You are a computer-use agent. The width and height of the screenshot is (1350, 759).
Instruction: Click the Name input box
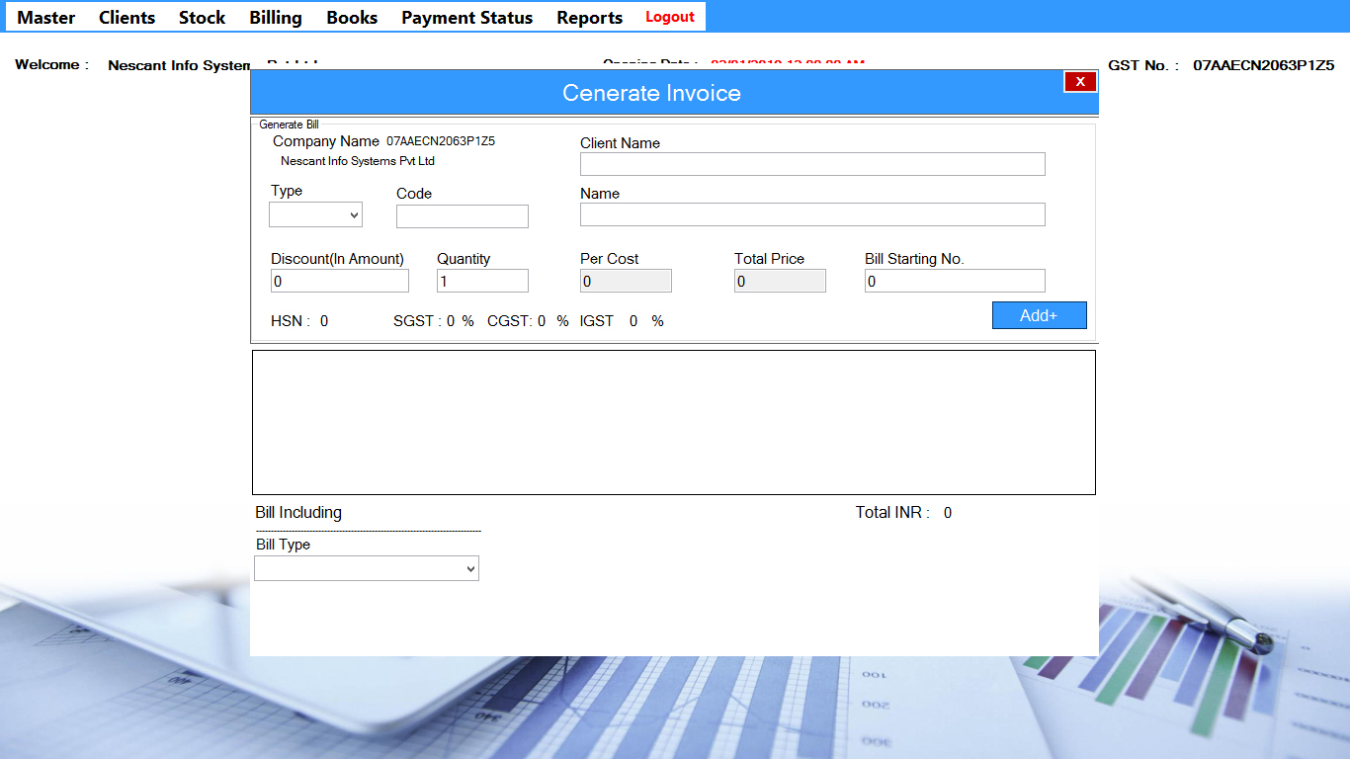click(x=811, y=213)
